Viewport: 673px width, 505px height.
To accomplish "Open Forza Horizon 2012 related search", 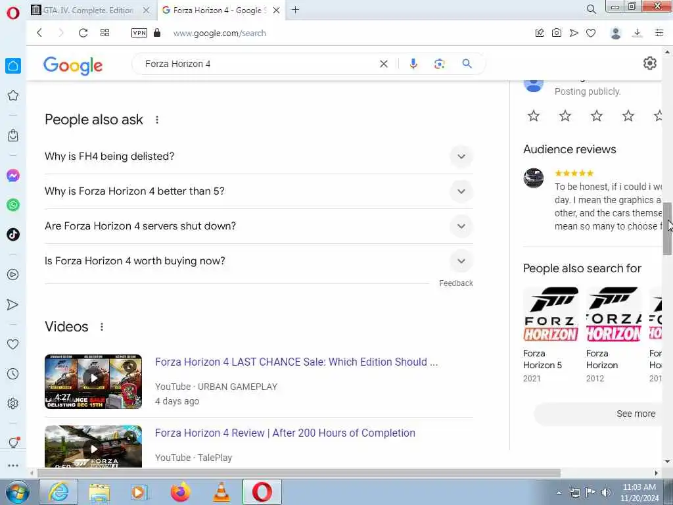I will point(613,334).
